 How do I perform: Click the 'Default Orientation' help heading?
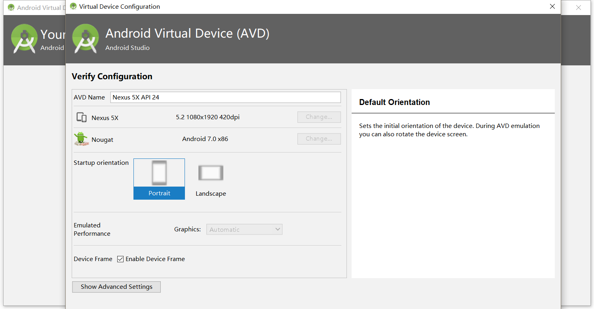[394, 102]
